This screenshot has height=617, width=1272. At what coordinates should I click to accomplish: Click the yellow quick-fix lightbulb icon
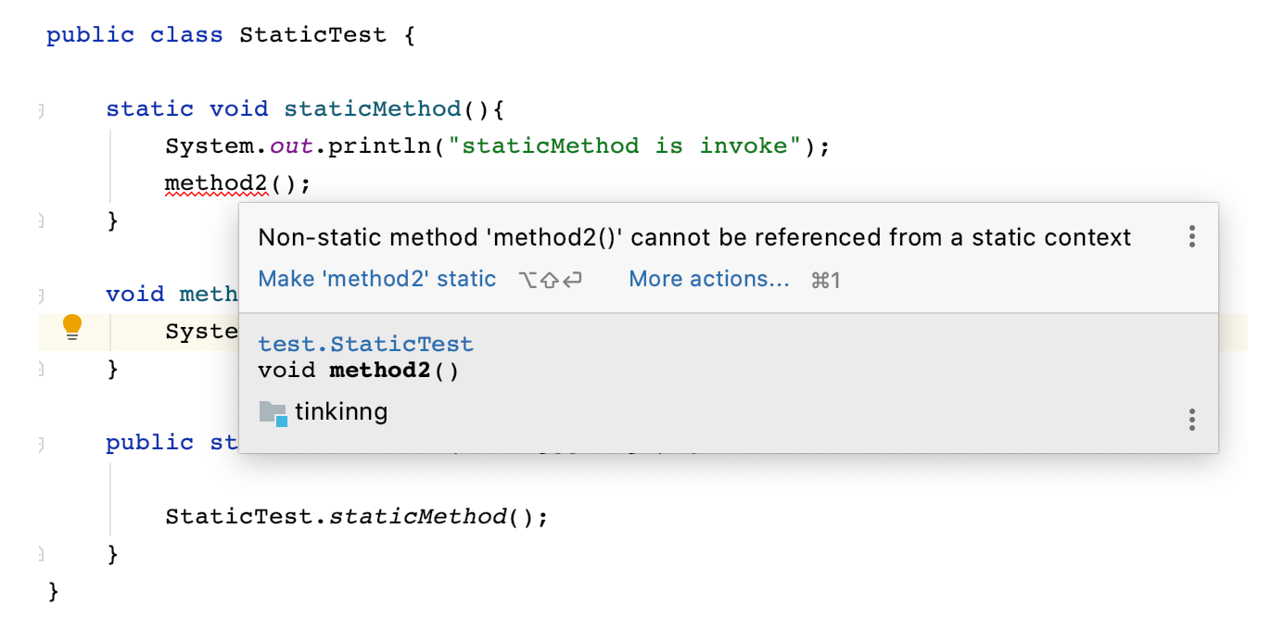[x=72, y=327]
